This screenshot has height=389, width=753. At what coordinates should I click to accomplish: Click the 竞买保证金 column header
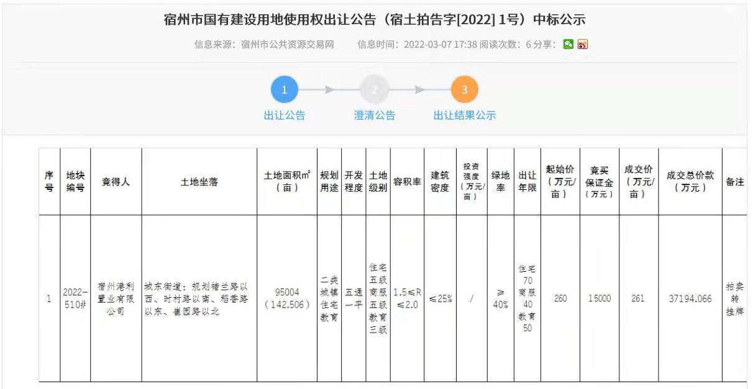click(599, 182)
